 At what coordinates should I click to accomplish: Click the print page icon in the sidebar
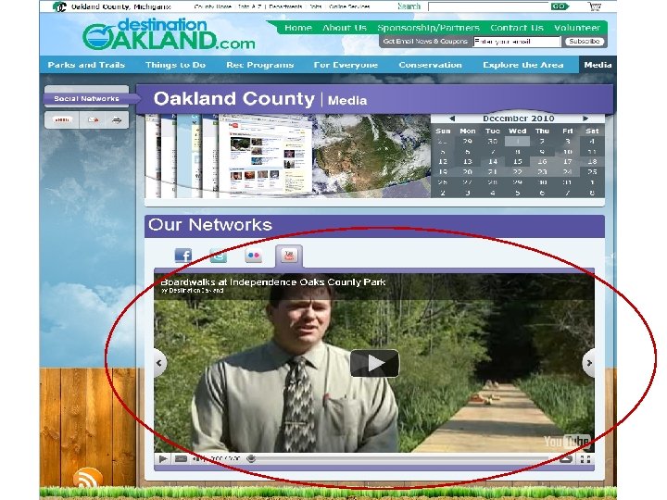pos(117,120)
